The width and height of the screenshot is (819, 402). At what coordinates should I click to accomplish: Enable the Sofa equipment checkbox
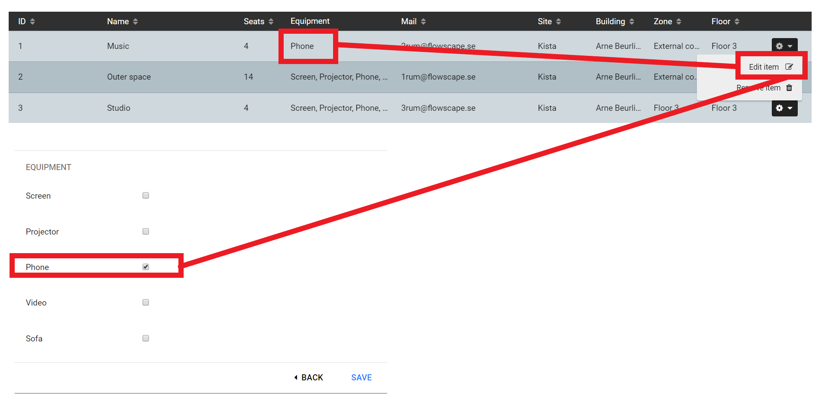click(x=146, y=338)
